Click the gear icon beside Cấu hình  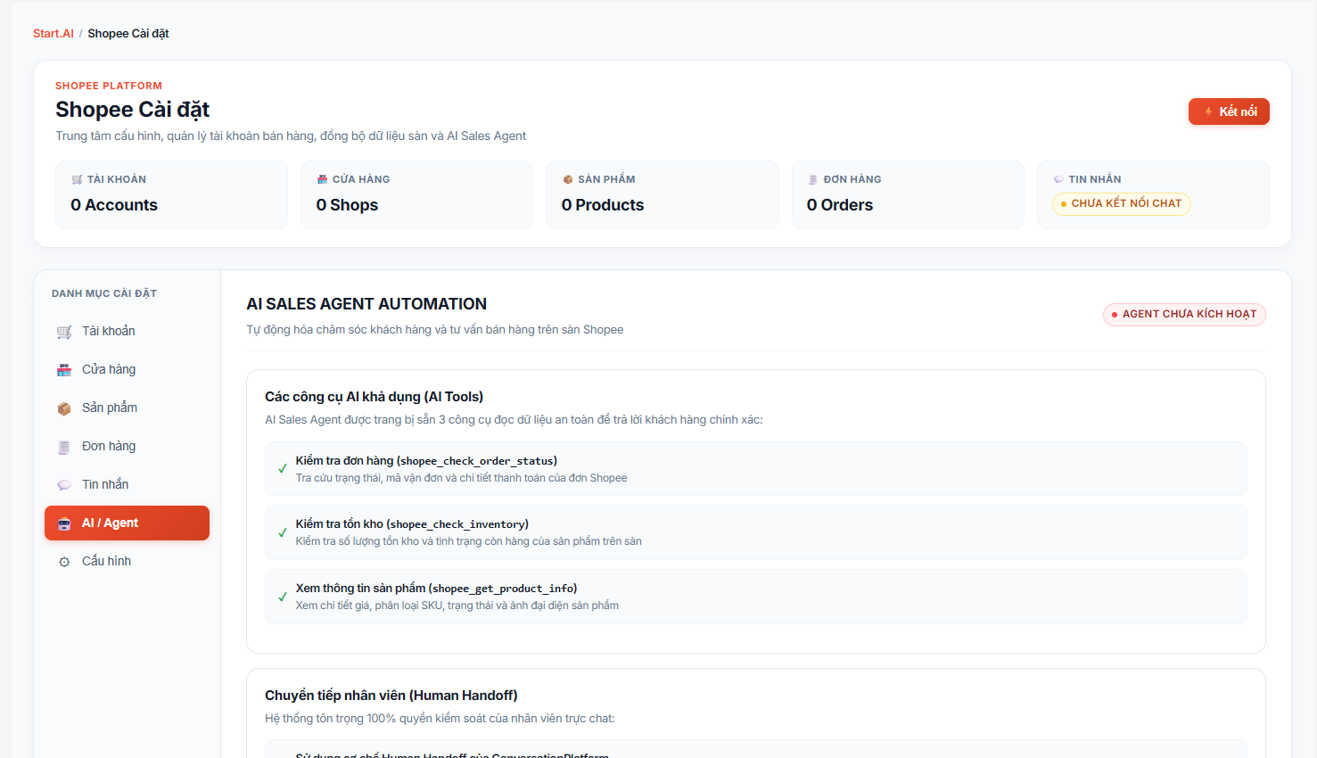(64, 562)
